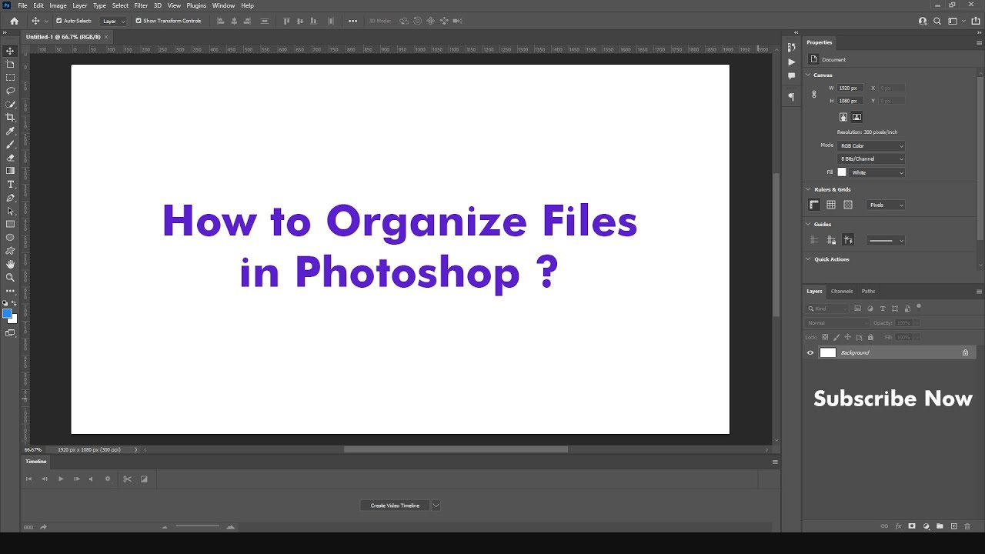The height and width of the screenshot is (554, 985).
Task: Toggle Show Transform Controls checkbox
Action: [x=139, y=21]
